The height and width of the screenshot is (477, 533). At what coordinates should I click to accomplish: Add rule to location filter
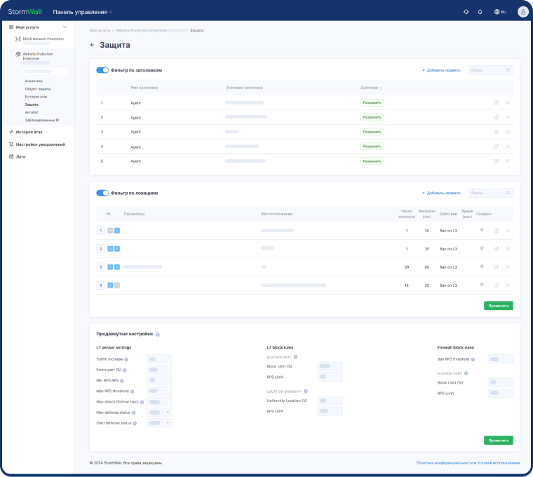click(x=441, y=193)
